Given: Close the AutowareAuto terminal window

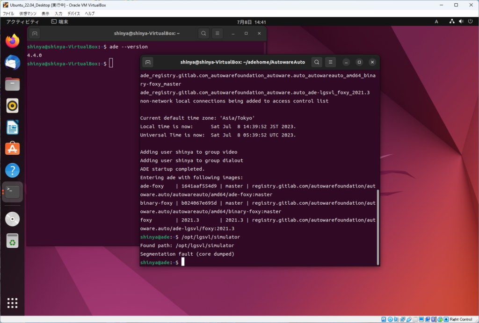Looking at the screenshot, I should click(x=372, y=62).
